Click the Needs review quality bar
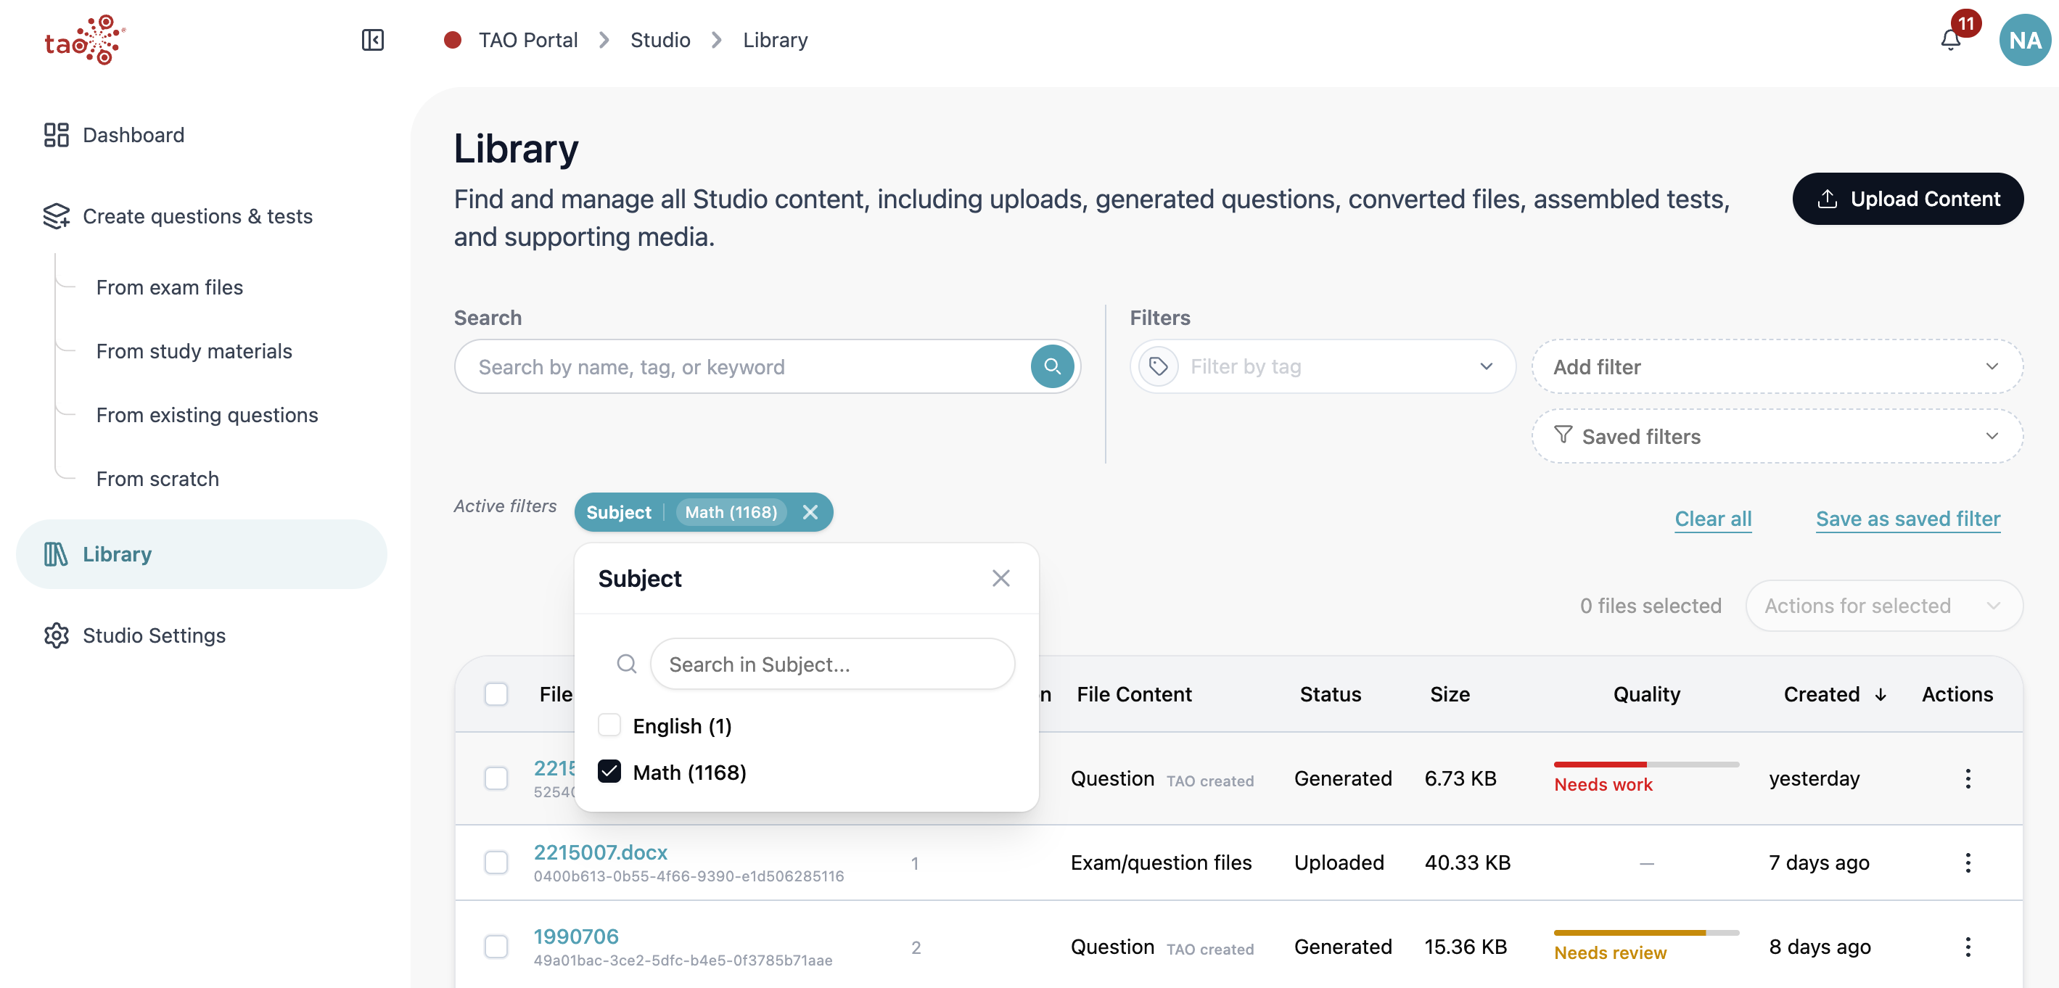This screenshot has width=2059, height=988. [x=1647, y=932]
